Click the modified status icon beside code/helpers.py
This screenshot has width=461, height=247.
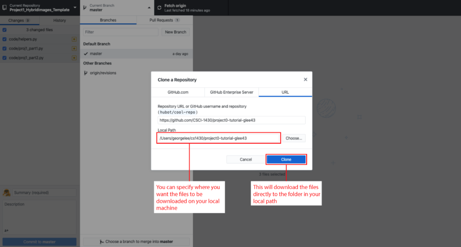74,39
